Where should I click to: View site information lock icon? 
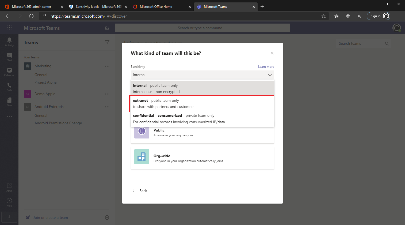click(x=45, y=16)
